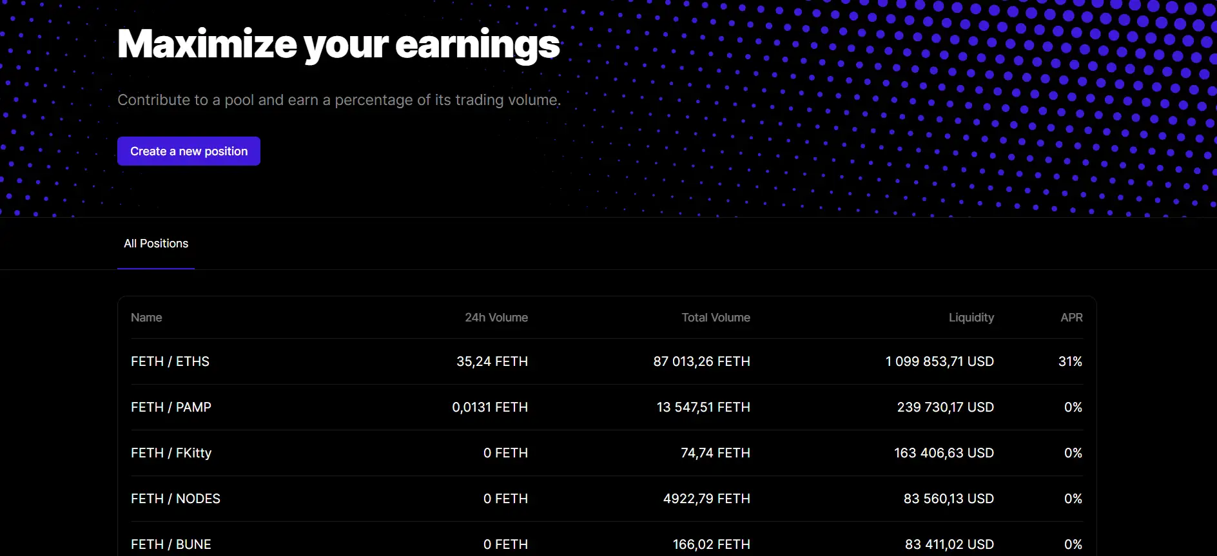Screen dimensions: 1217x556
Task: Click the APR column header
Action: click(1071, 318)
